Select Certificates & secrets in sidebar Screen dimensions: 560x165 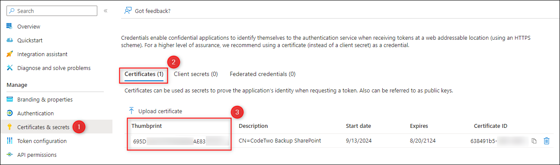click(x=56, y=127)
